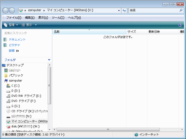Click the arrow before 'computer' in address bar
This screenshot has height=139, width=186.
(25, 10)
